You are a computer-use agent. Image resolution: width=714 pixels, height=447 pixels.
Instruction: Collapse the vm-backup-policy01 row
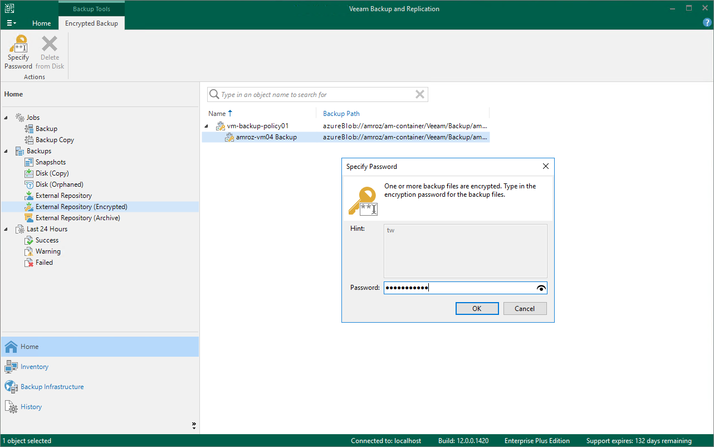[207, 126]
